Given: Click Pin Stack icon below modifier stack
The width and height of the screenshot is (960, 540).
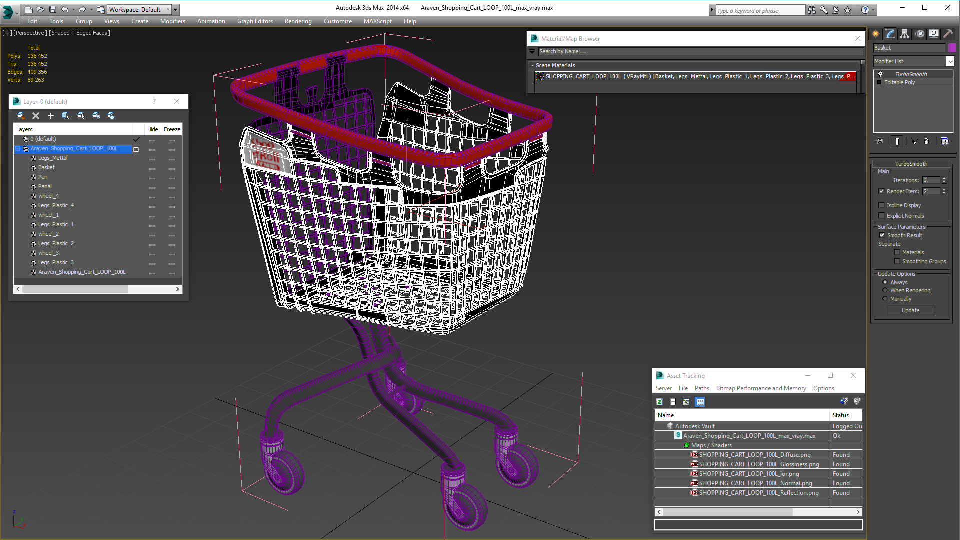Looking at the screenshot, I should coord(880,141).
